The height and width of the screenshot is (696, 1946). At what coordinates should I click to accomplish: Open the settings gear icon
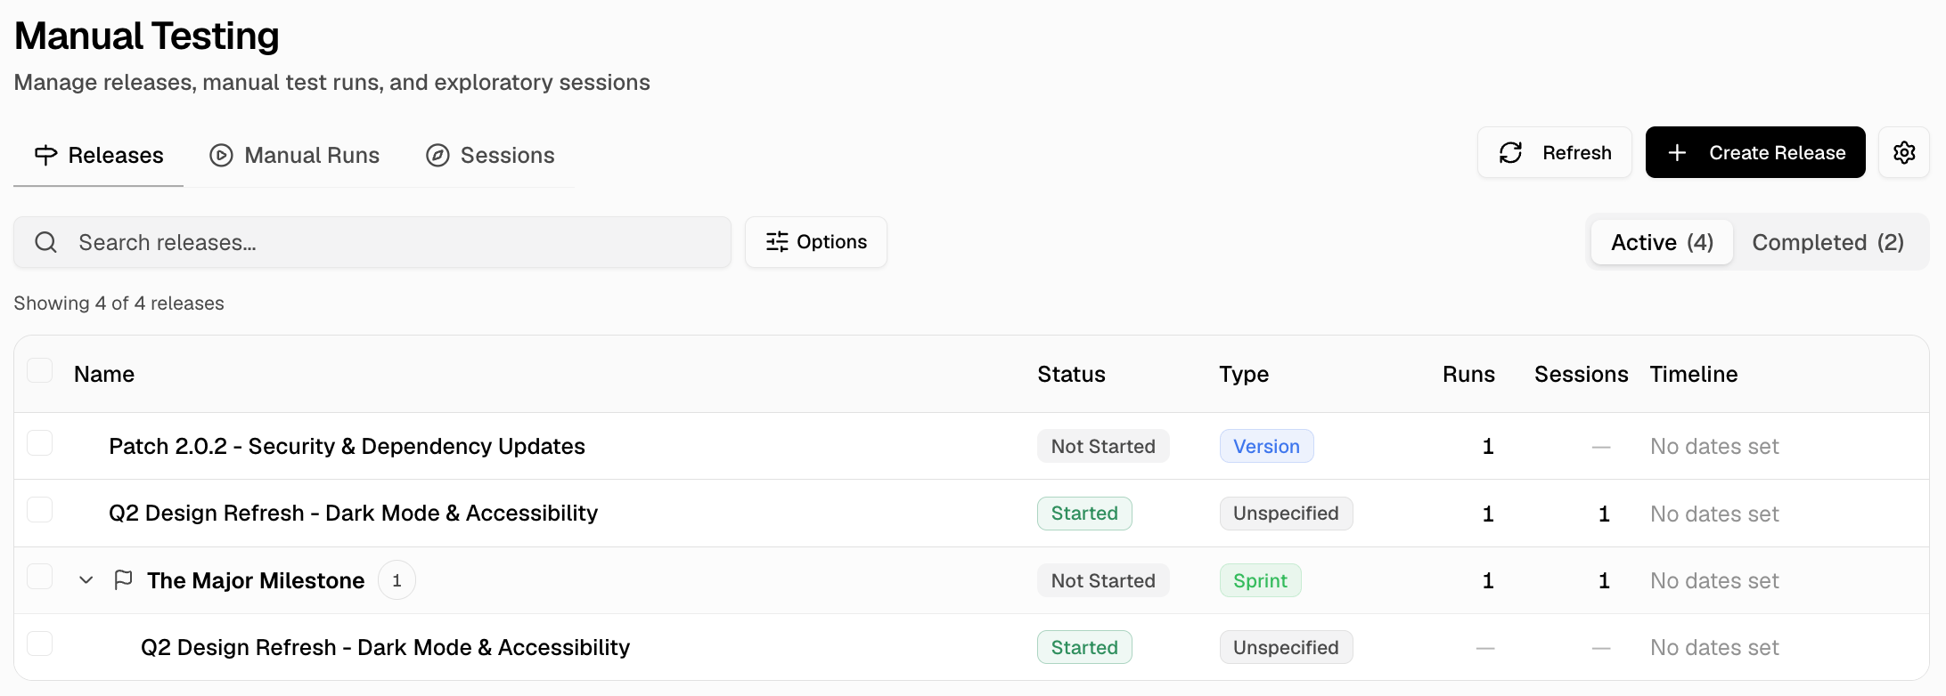pyautogui.click(x=1904, y=152)
